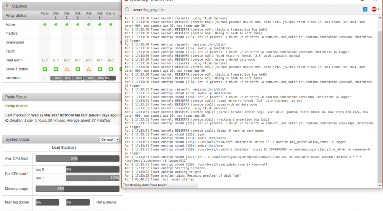Click Disk 1 utilization bar 98%
Image resolution: width=383 pixels, height=211 pixels.
pyautogui.click(x=56, y=78)
